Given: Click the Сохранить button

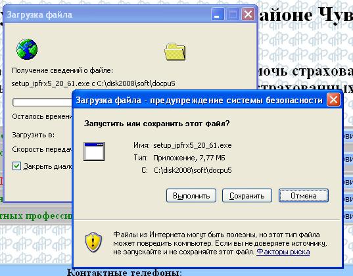Looking at the screenshot, I should [x=247, y=196].
